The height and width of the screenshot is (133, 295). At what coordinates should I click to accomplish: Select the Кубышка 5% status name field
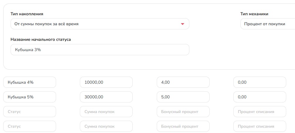(x=30, y=97)
